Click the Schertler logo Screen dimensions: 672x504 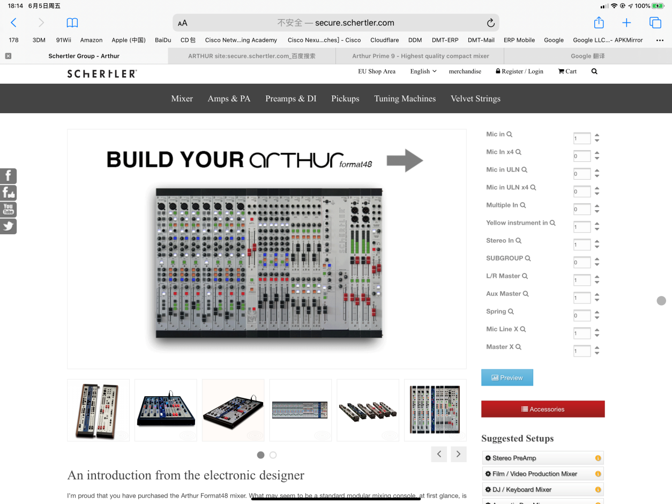(x=102, y=74)
